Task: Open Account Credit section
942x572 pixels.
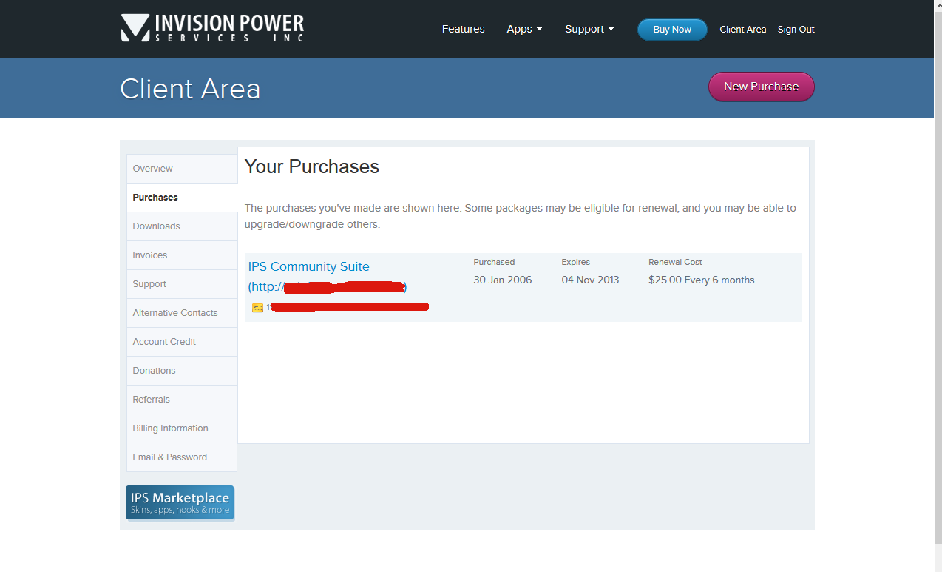Action: pos(182,342)
